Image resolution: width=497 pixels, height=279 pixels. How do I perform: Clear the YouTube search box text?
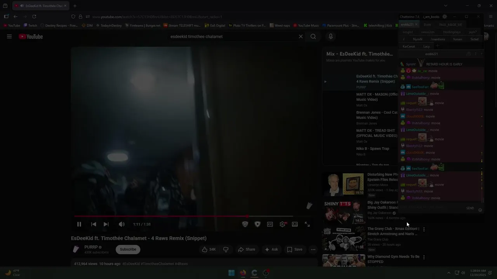pos(301,36)
